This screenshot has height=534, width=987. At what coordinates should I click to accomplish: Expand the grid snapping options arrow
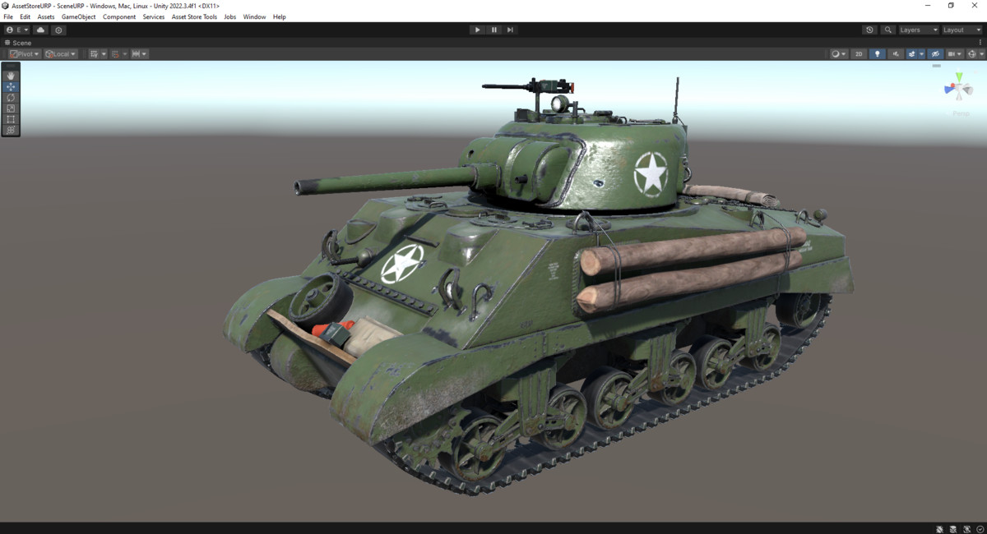(125, 54)
